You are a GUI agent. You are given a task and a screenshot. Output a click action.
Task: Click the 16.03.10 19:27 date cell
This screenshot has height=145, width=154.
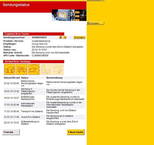tap(11, 98)
